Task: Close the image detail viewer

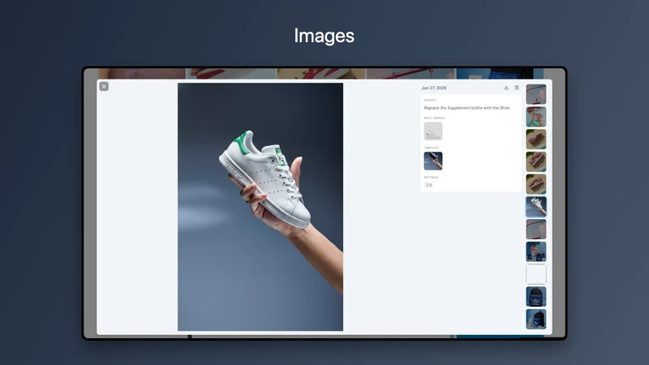Action: click(104, 86)
